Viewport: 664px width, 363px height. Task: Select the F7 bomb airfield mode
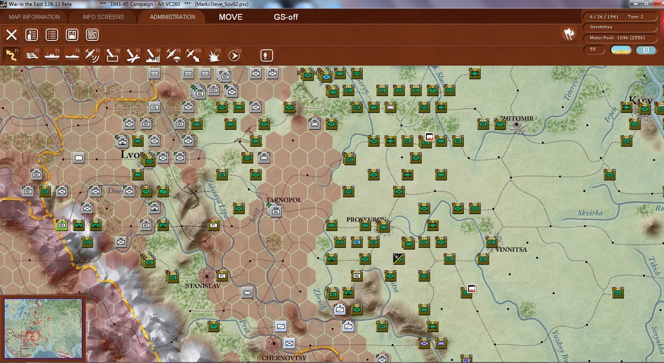pos(133,55)
